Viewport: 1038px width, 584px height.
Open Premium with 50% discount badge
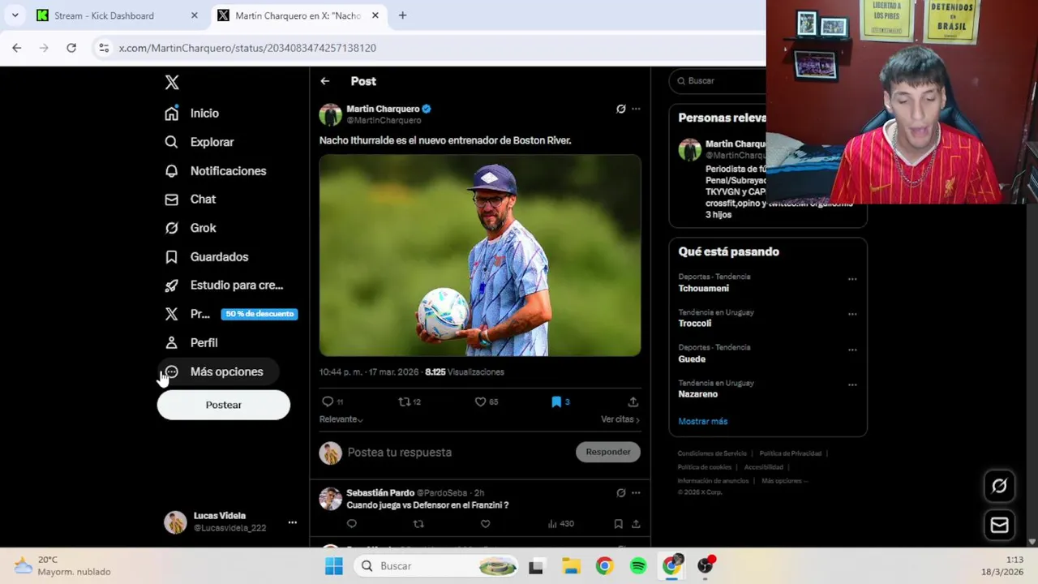[x=231, y=314]
